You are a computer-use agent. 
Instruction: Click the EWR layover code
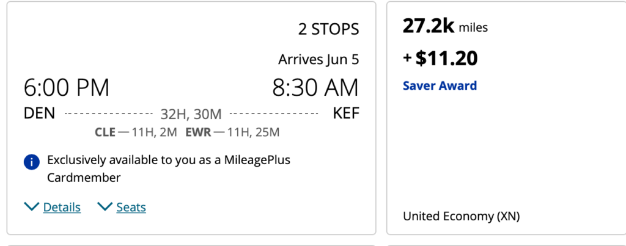coord(198,132)
